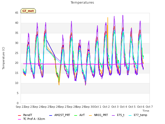The height and width of the screenshot is (124, 165).
Task: Click the 5 y-axis tick label
Action: tap(18, 93)
